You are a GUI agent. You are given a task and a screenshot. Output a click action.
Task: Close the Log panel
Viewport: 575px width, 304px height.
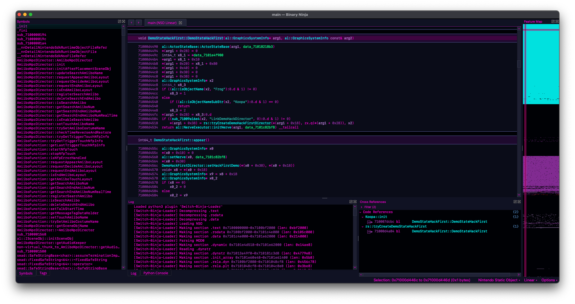pos(355,202)
